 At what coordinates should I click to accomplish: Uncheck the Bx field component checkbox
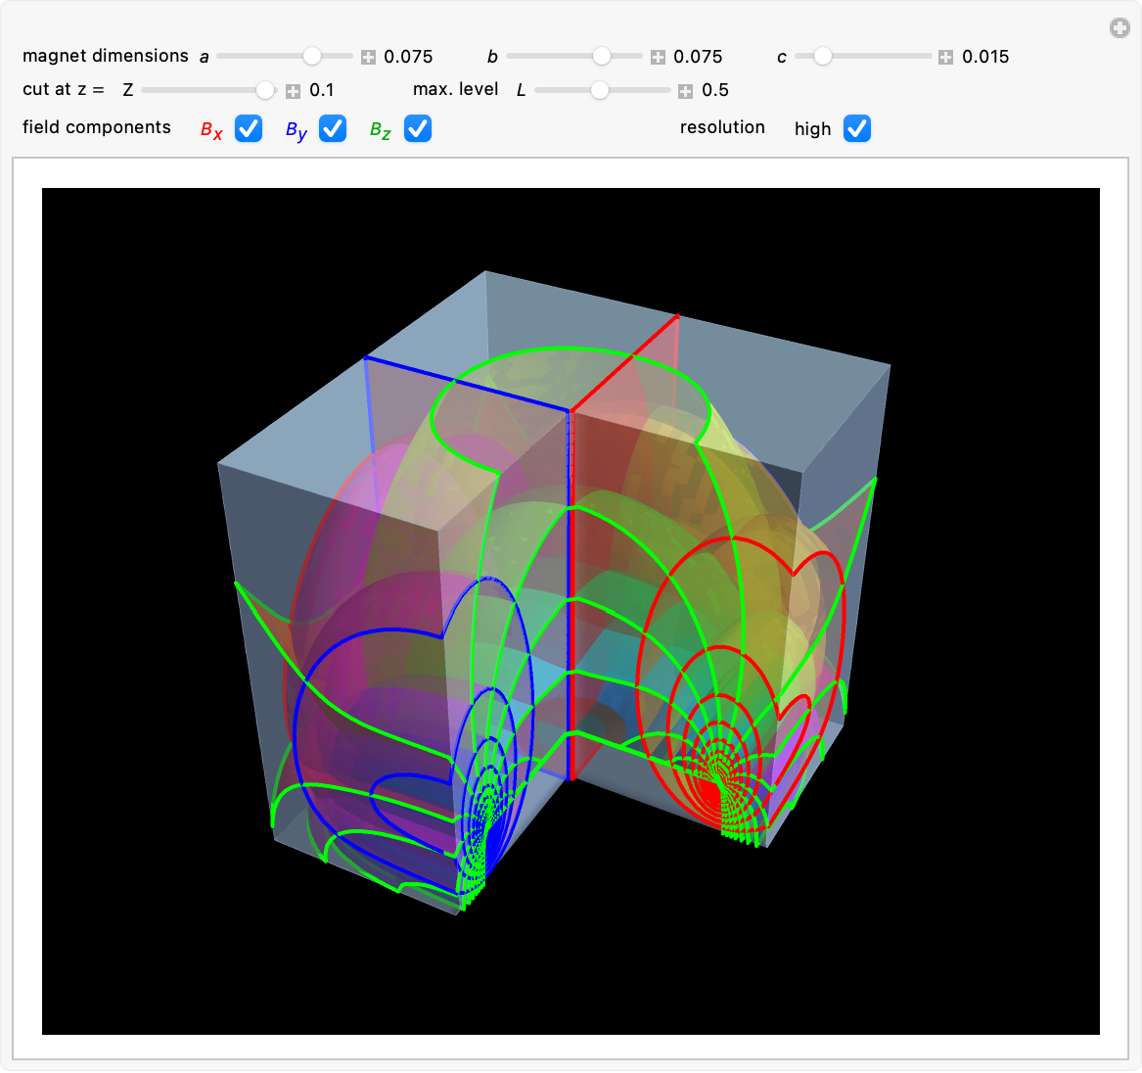click(x=249, y=128)
